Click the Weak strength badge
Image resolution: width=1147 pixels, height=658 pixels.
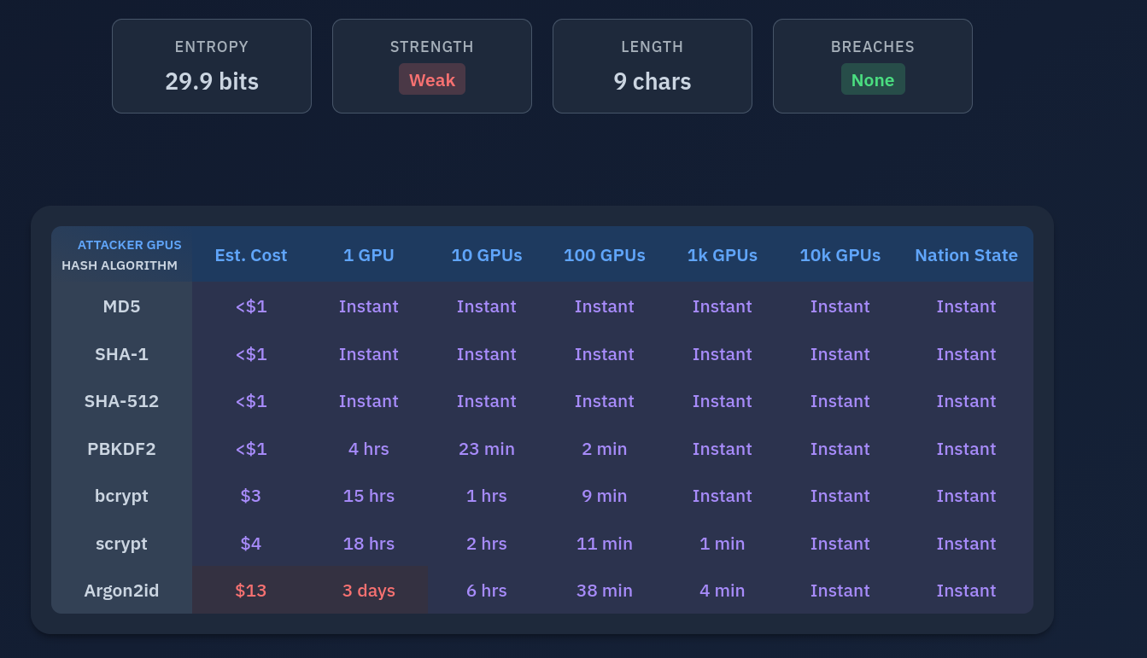point(432,79)
